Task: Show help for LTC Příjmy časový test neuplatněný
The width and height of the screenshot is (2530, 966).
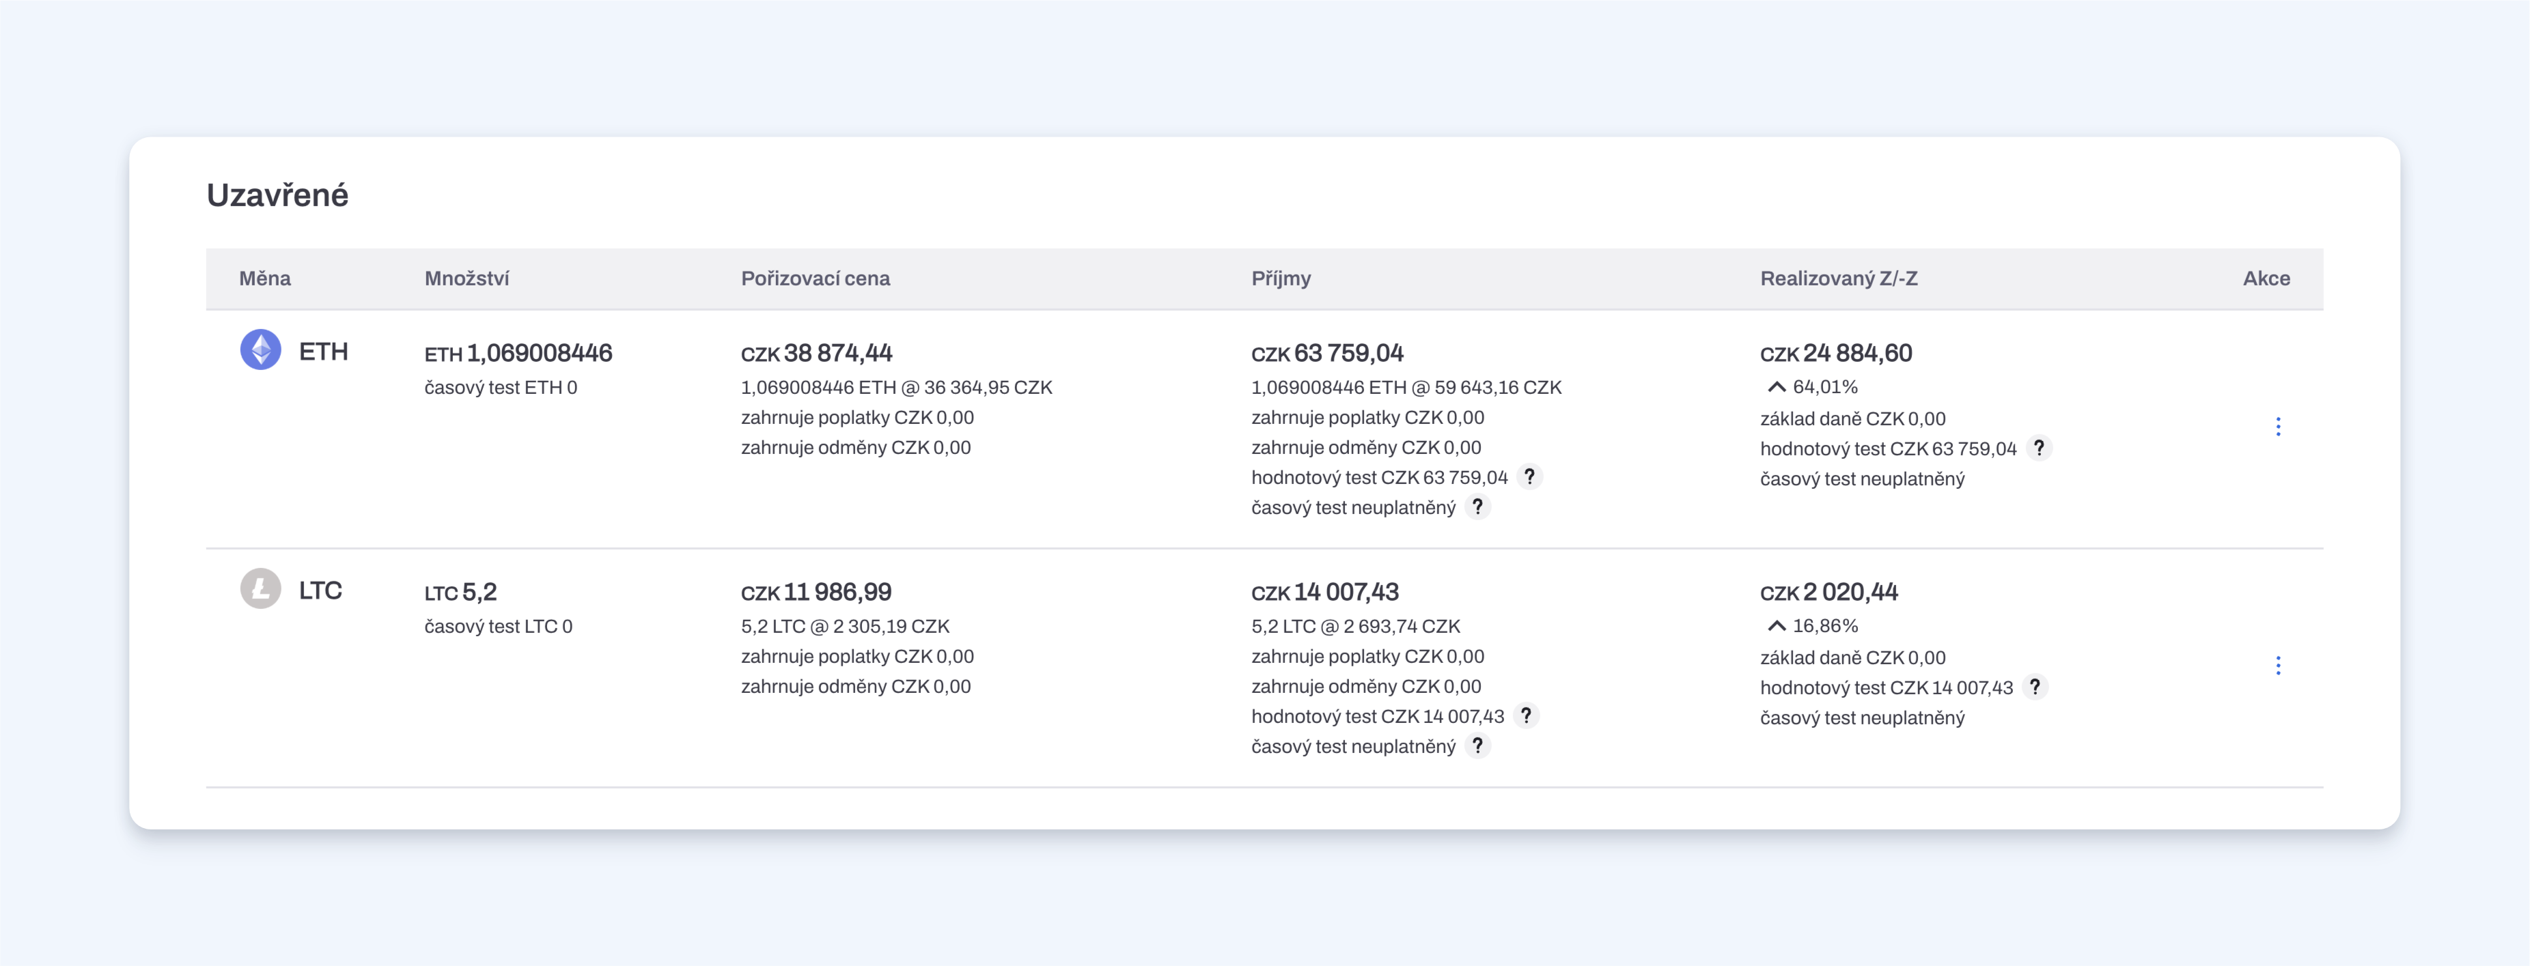Action: (x=1477, y=746)
